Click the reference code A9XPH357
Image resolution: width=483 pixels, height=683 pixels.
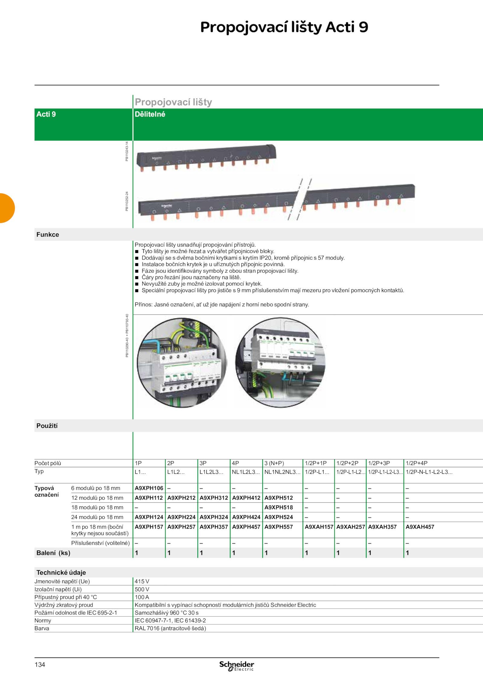tap(214, 527)
